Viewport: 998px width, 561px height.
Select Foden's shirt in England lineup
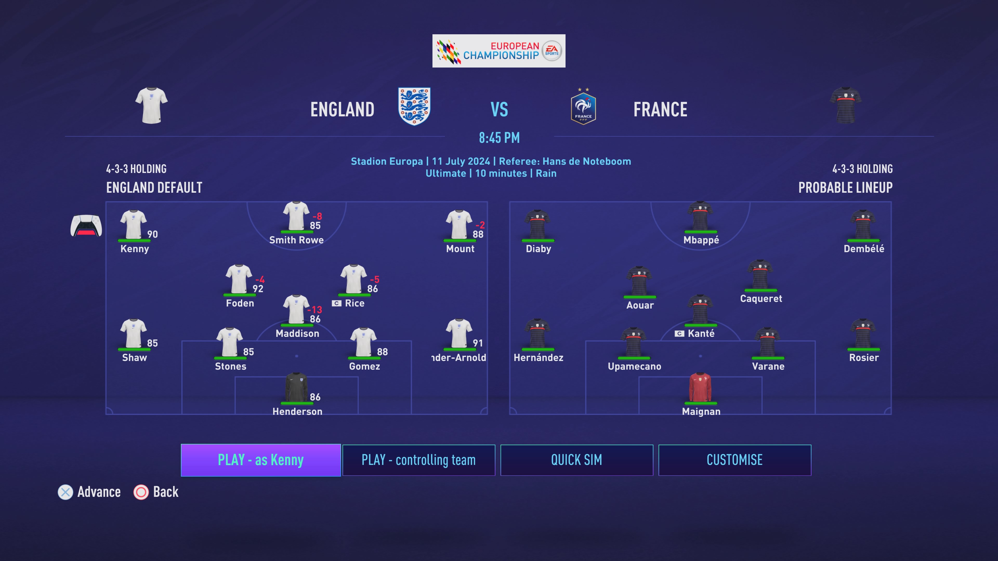pos(239,279)
